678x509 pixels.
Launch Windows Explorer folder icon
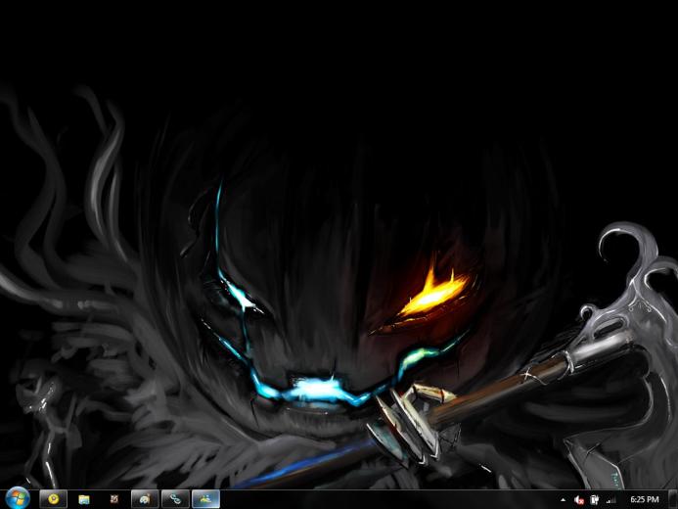click(x=84, y=499)
